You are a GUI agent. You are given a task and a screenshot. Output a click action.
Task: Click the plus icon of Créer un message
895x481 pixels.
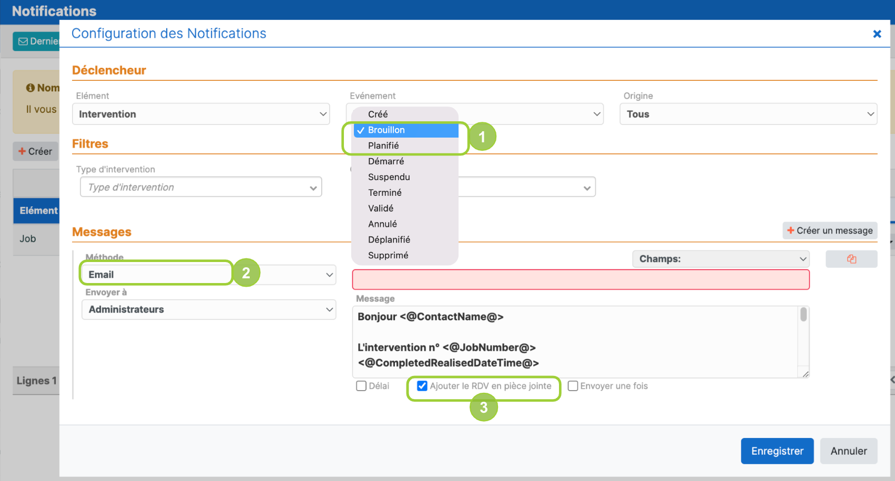click(790, 231)
